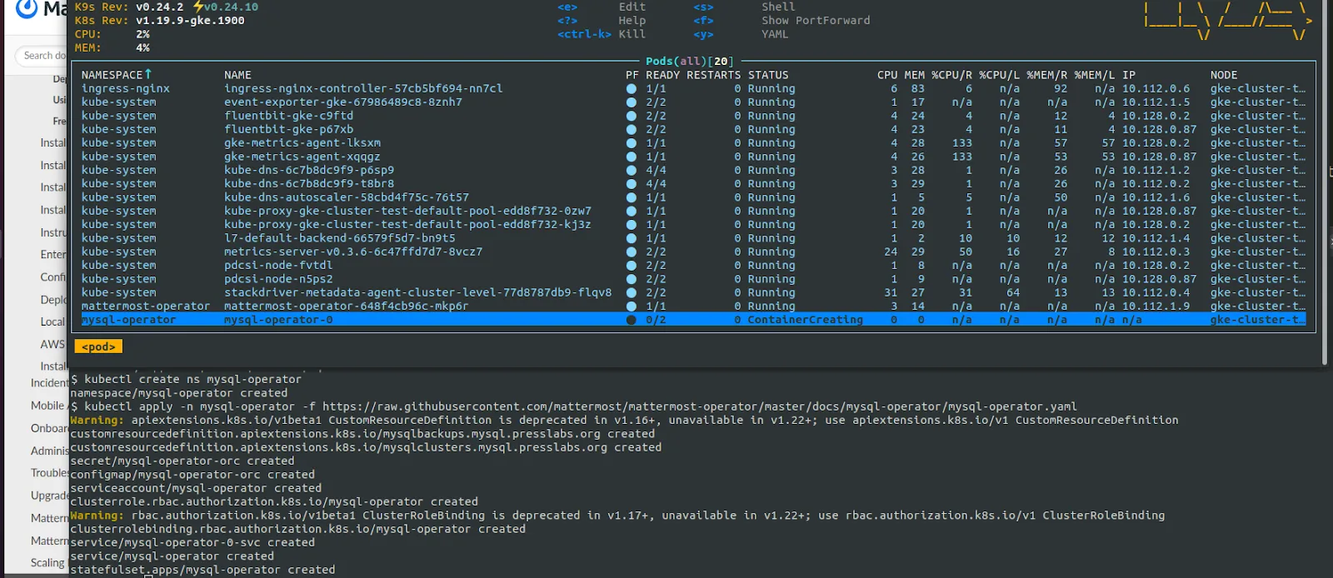Select the metrics-server-v0.3.6-6c47ffd7d7-8vcz7 pod
The width and height of the screenshot is (1333, 578).
[353, 252]
